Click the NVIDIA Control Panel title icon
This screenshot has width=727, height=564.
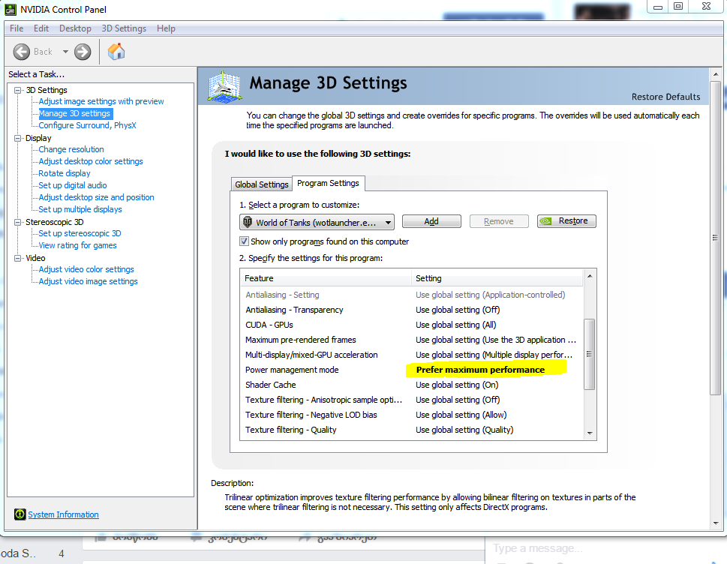tap(10, 9)
